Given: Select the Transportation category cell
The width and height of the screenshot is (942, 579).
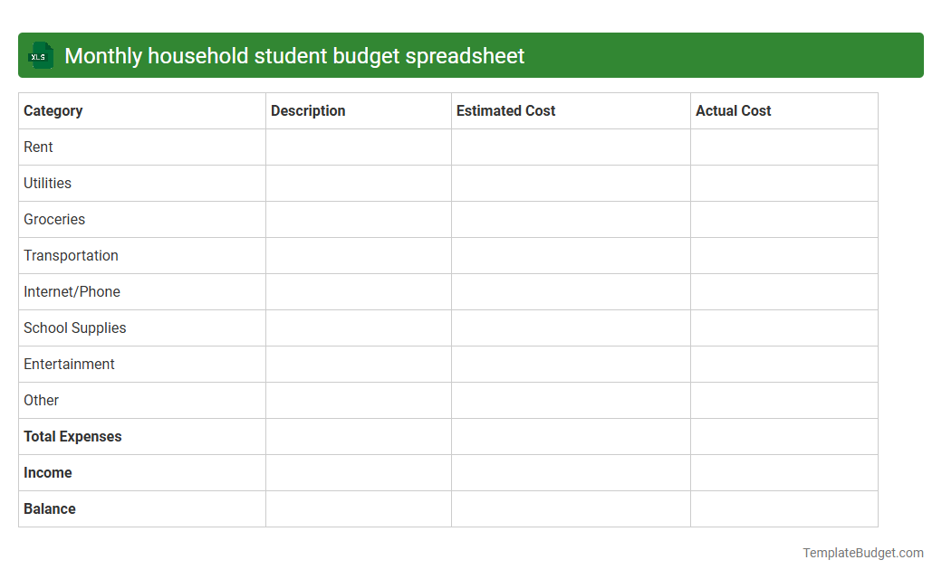Looking at the screenshot, I should pos(71,255).
